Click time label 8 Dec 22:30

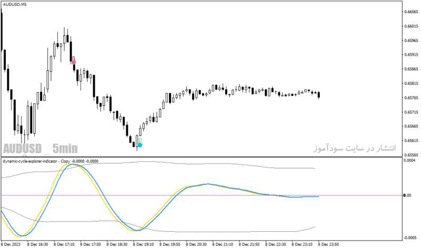(275, 244)
